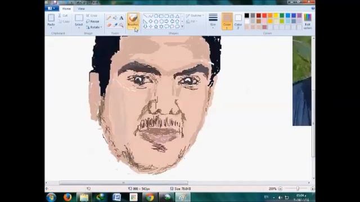Pick the white color swatch
This screenshot has height=202, width=360.
coord(247,21)
